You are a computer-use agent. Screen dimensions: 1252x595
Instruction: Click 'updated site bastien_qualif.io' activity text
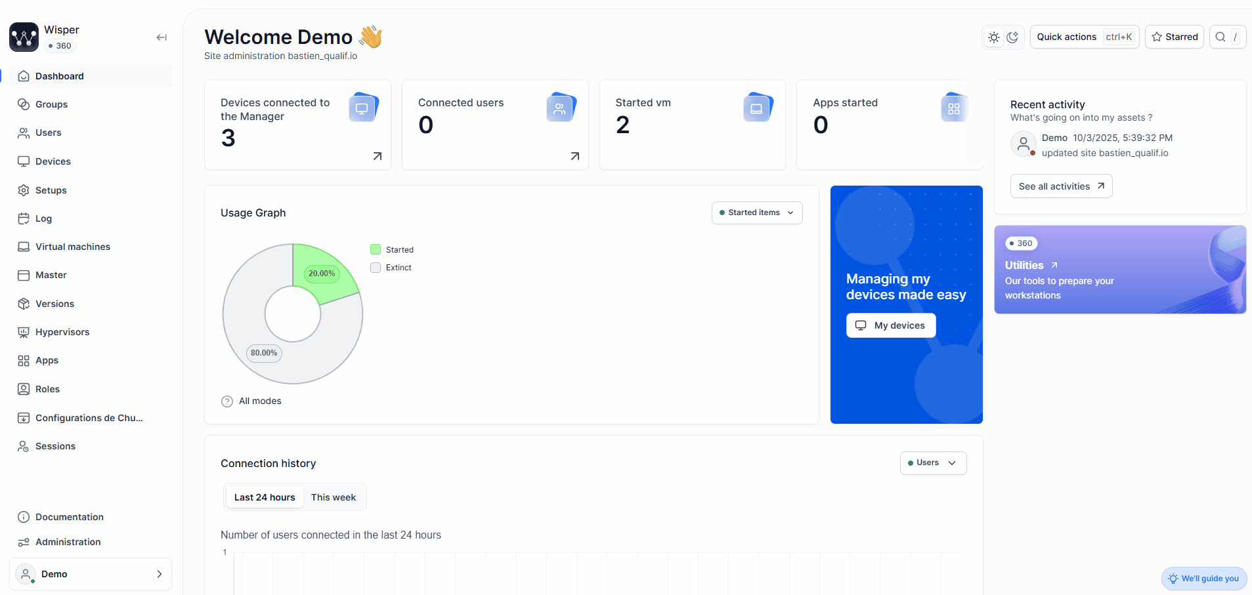(x=1105, y=153)
